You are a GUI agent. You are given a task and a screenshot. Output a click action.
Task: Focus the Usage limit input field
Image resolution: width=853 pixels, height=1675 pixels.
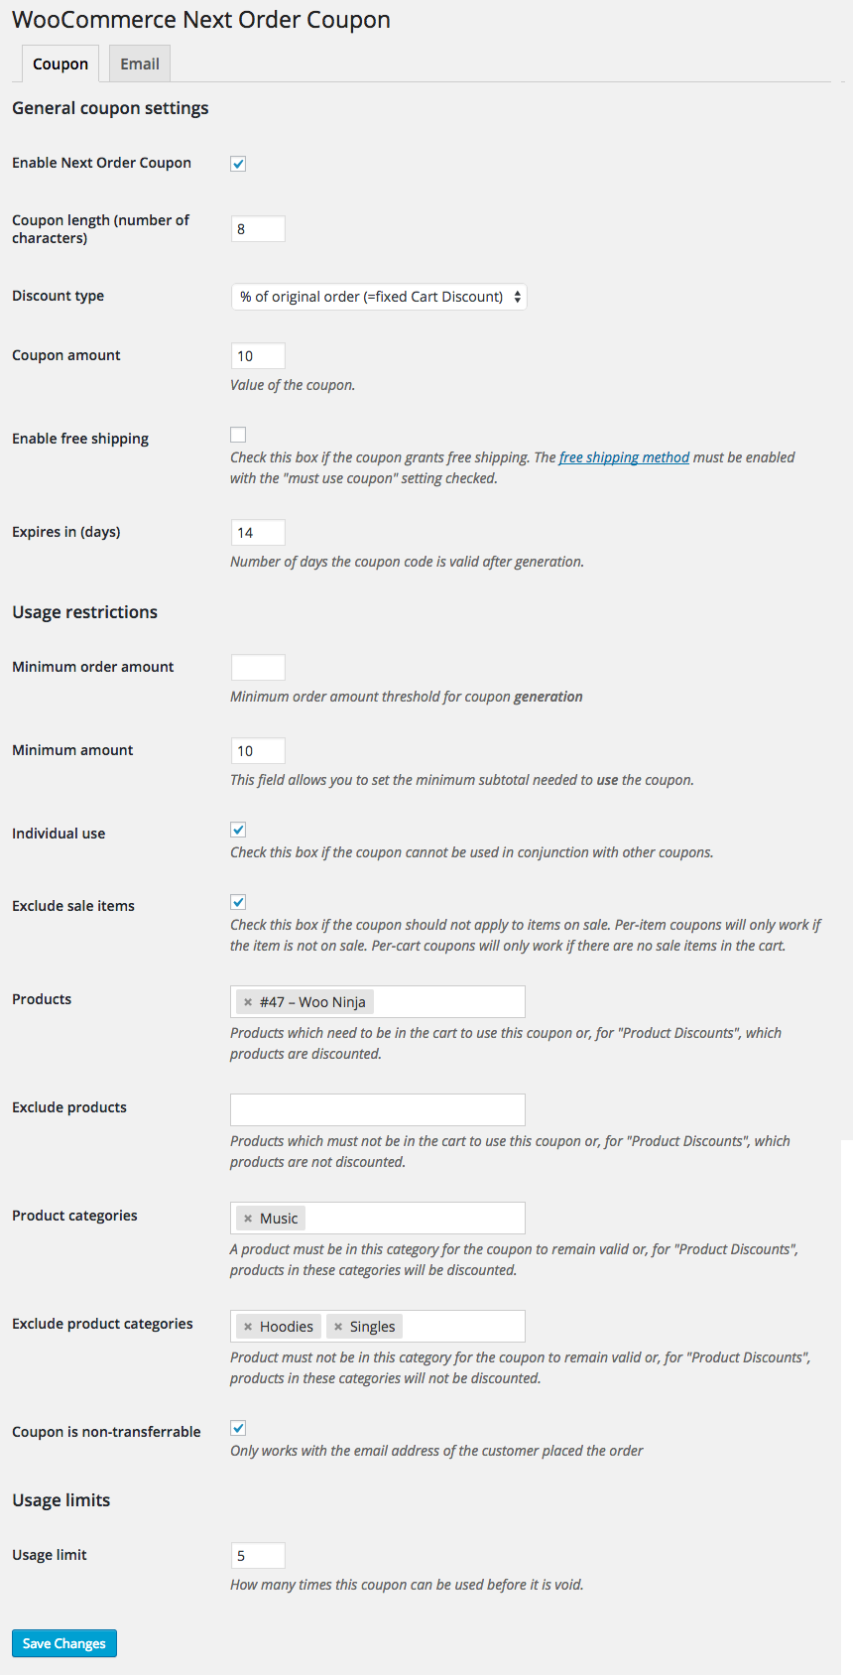coord(258,1556)
